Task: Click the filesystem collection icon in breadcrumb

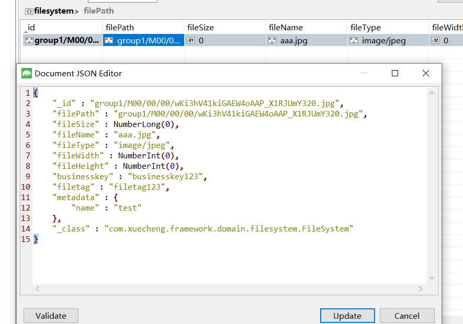Action: pyautogui.click(x=29, y=11)
